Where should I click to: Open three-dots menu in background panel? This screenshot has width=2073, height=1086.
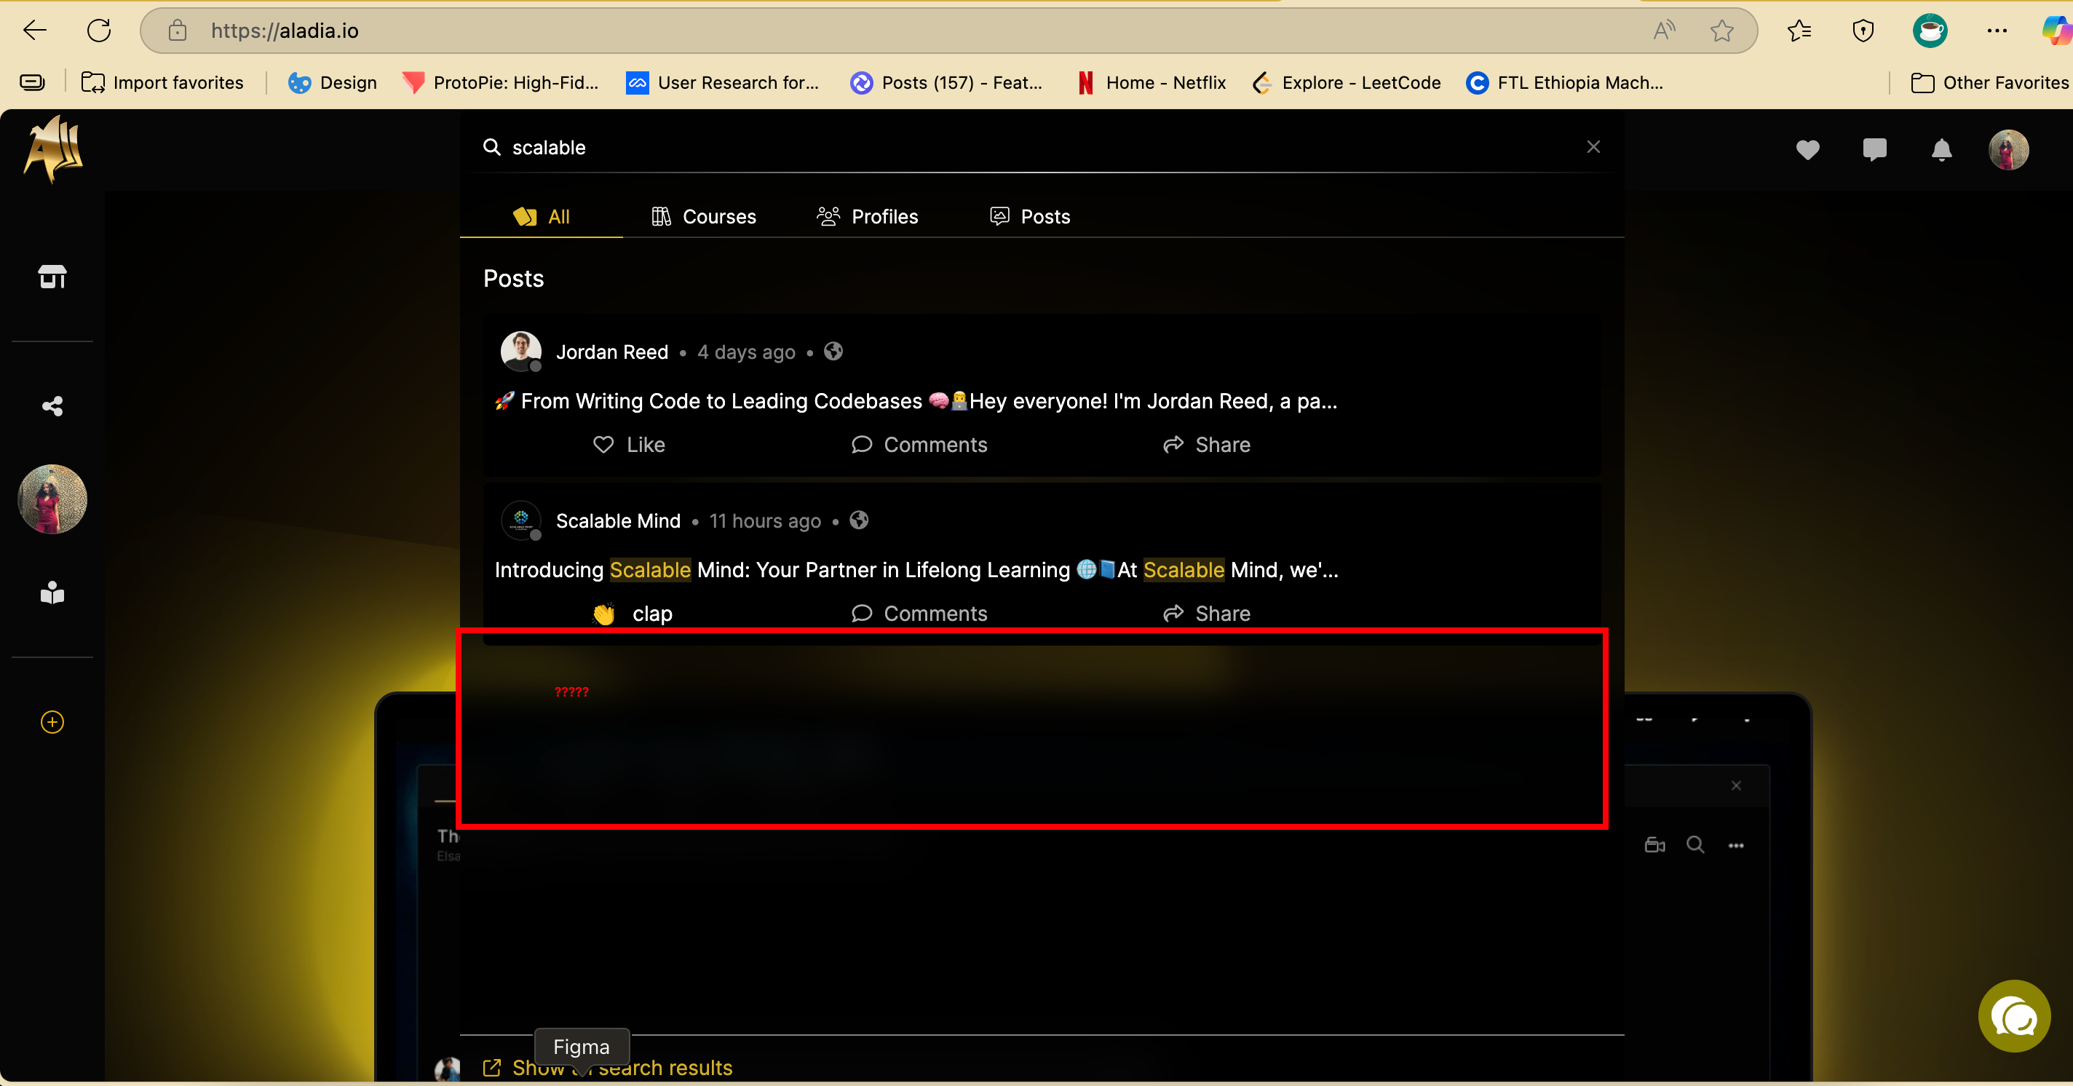click(1736, 846)
